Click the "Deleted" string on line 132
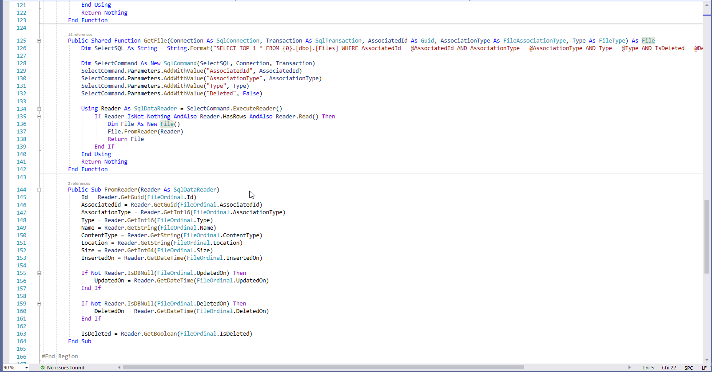This screenshot has height=372, width=712. tap(221, 94)
